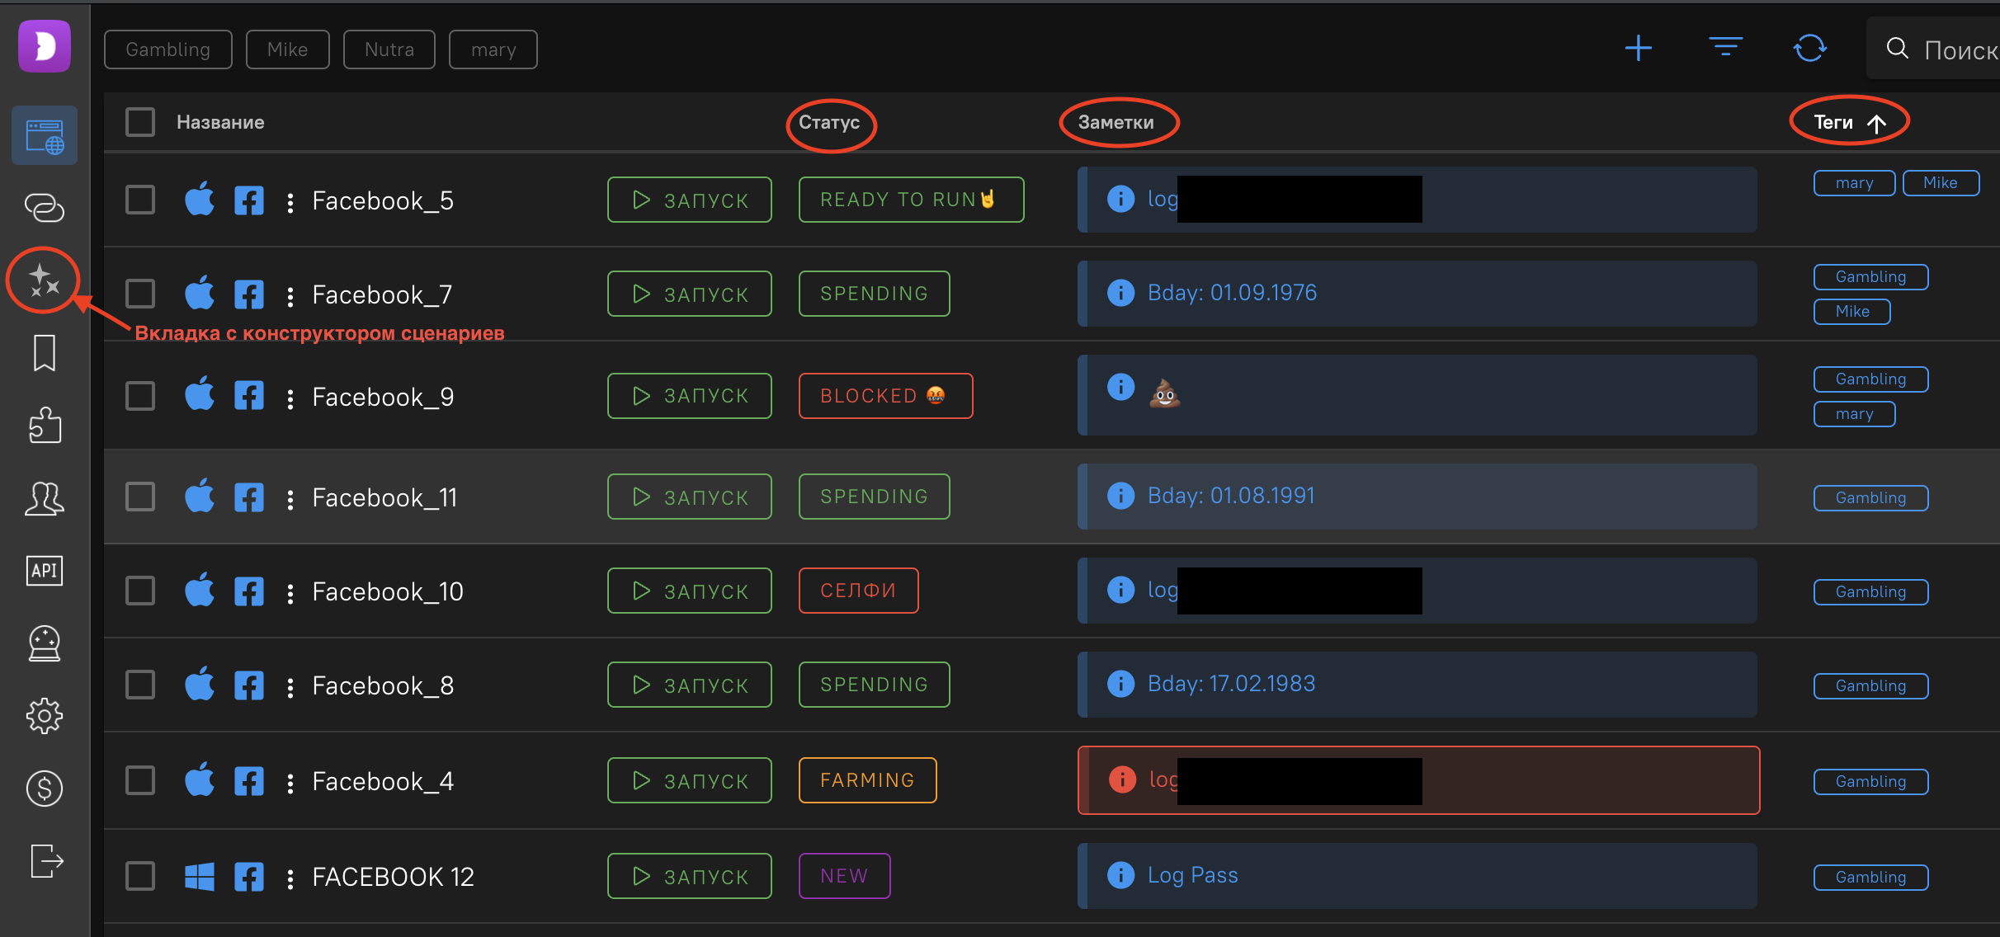Screen dimensions: 2000x937
Task: Open the billing dollar-sign icon
Action: coord(45,788)
